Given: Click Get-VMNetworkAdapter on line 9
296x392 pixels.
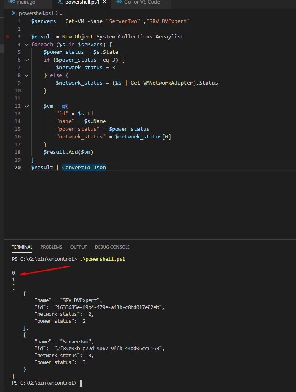Looking at the screenshot, I should pos(162,83).
